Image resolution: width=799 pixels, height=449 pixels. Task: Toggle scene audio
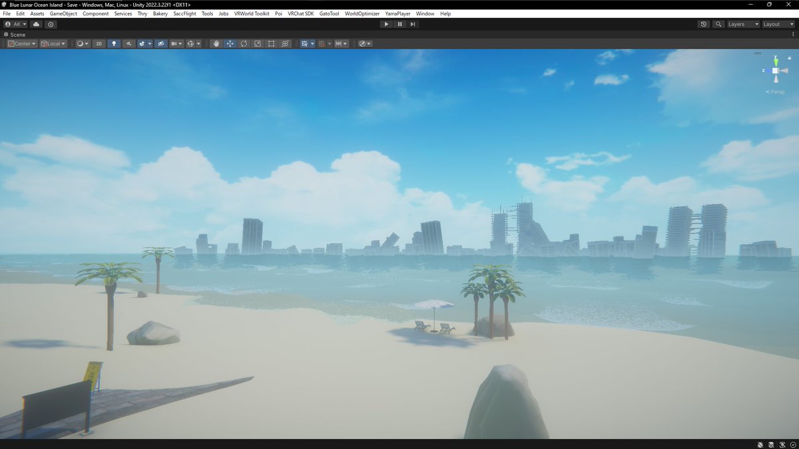click(128, 44)
